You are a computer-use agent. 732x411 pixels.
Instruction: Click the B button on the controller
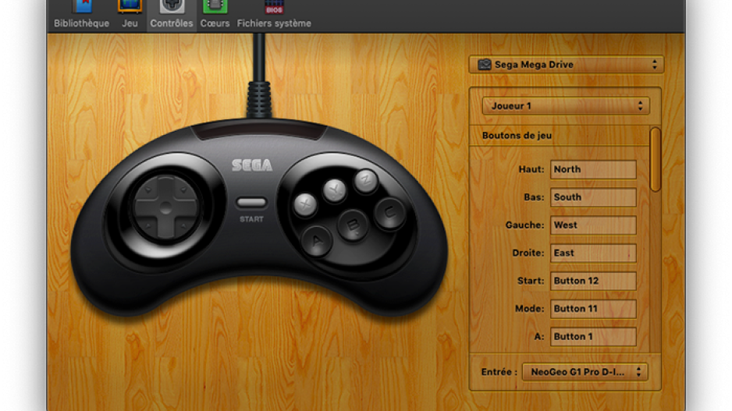tap(353, 225)
